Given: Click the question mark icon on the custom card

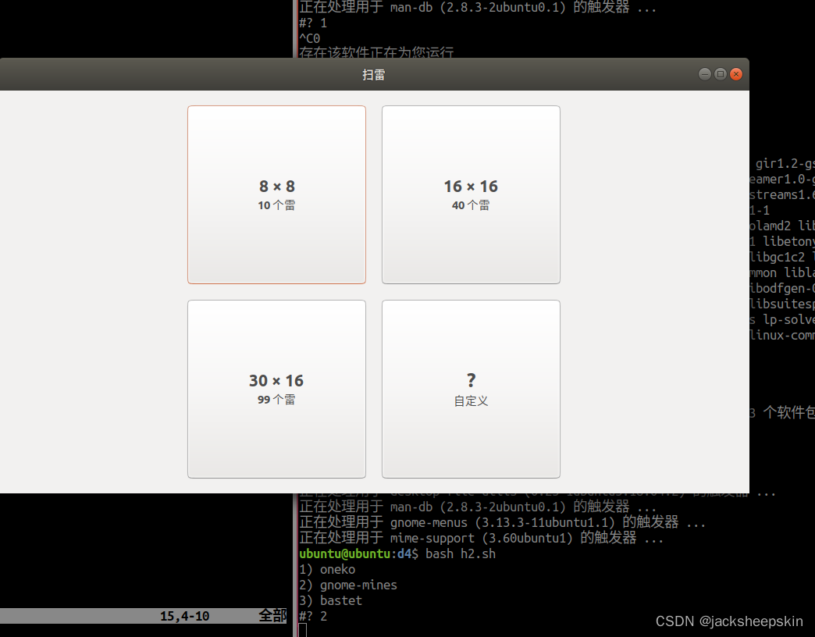Looking at the screenshot, I should (471, 379).
